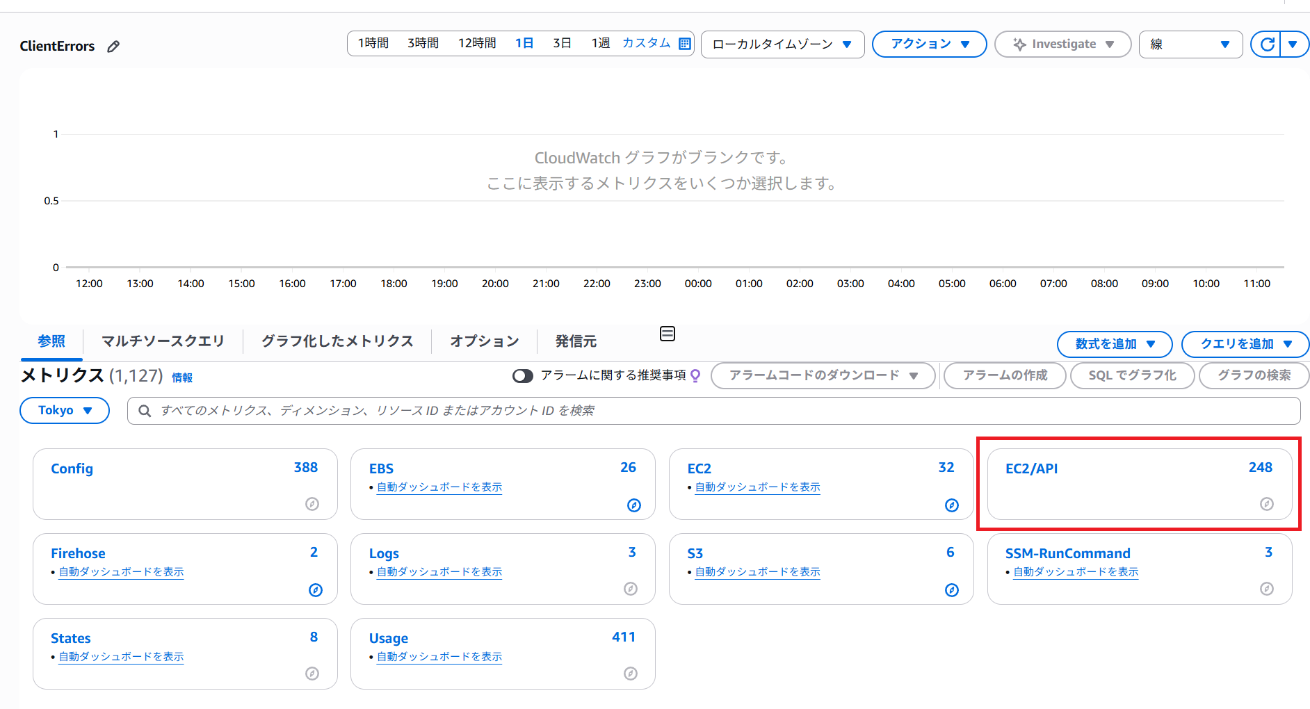View automatic dashboard link for Usage
The image size is (1310, 709).
439,657
